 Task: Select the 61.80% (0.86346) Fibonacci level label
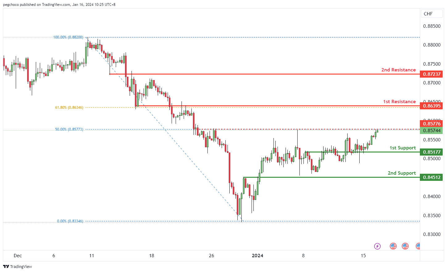point(69,108)
